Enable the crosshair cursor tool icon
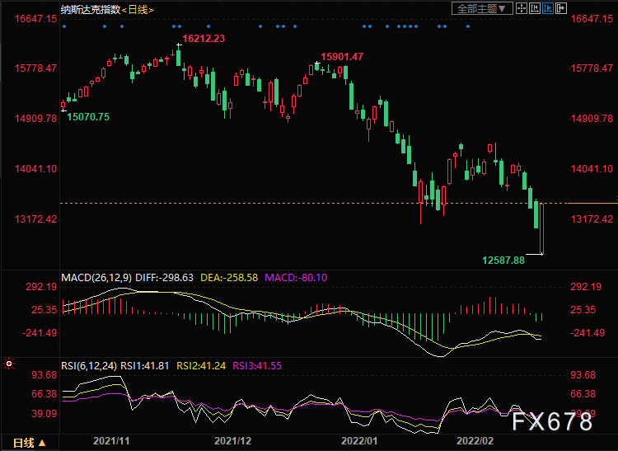 click(522, 9)
